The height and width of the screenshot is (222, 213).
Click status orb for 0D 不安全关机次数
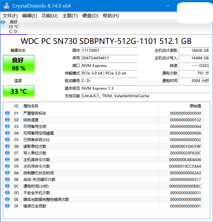tap(7, 193)
